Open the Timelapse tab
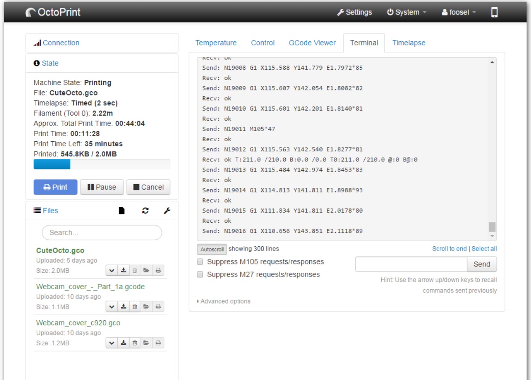Screen dimensions: 531x380 point(409,42)
